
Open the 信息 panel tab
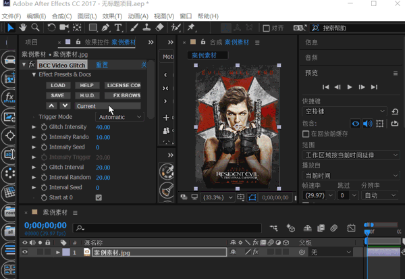311,42
